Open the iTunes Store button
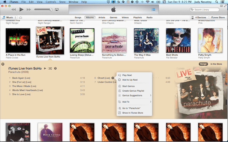228x142 pixels. click(218, 17)
